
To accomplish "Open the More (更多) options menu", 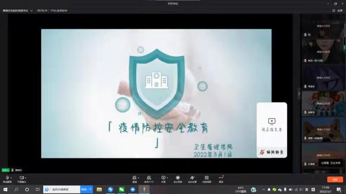I will pos(221,179).
